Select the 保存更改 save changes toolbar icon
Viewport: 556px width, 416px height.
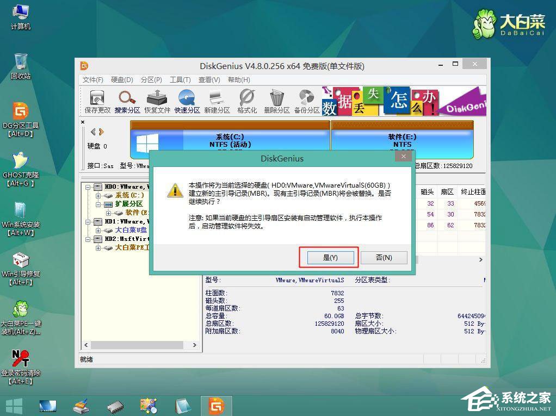(96, 101)
